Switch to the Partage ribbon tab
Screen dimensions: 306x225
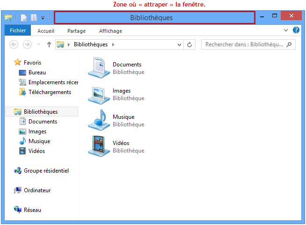[x=77, y=31]
